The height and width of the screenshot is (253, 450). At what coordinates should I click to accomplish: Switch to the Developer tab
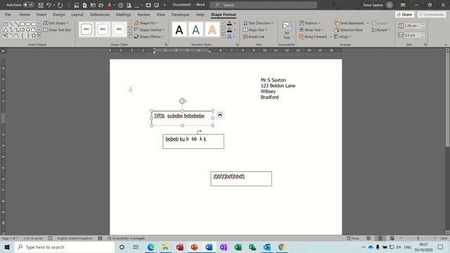180,15
